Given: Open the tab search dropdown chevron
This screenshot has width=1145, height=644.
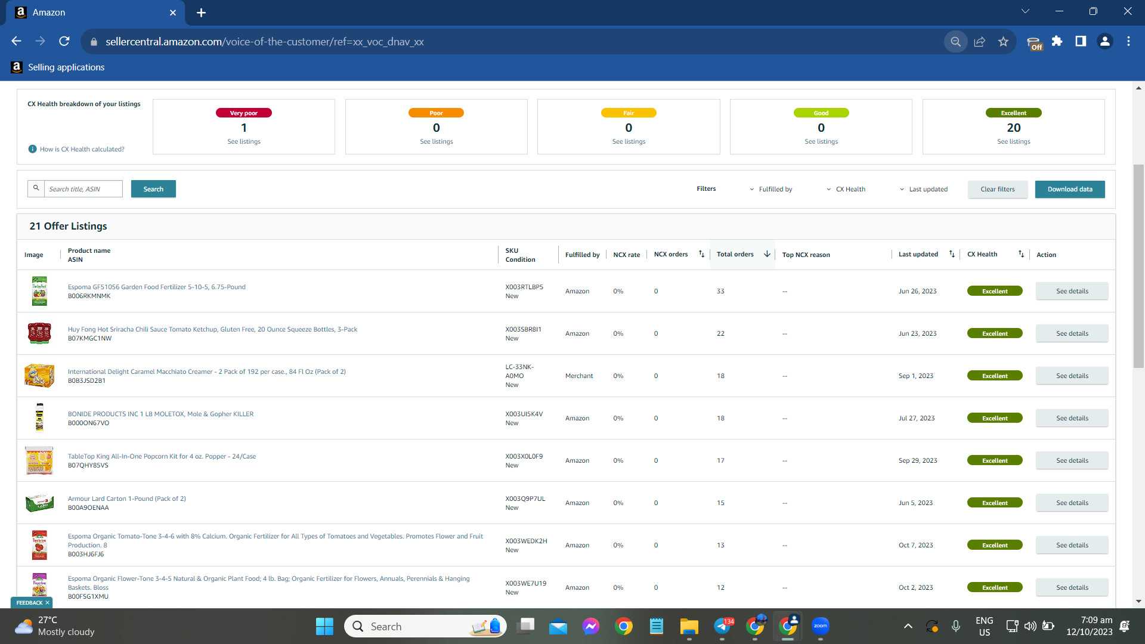Looking at the screenshot, I should coord(1025,11).
